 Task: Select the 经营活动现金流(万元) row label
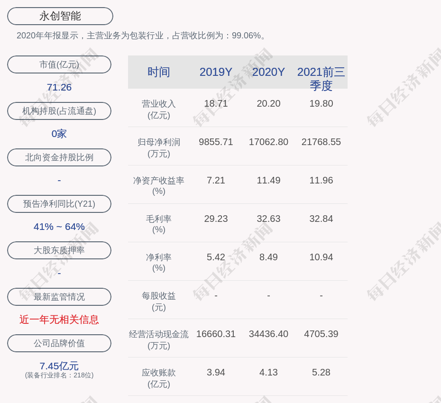(159, 340)
